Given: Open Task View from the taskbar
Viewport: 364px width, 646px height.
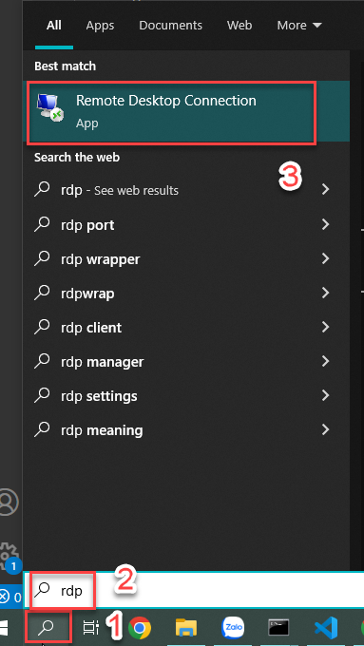Looking at the screenshot, I should (89, 628).
